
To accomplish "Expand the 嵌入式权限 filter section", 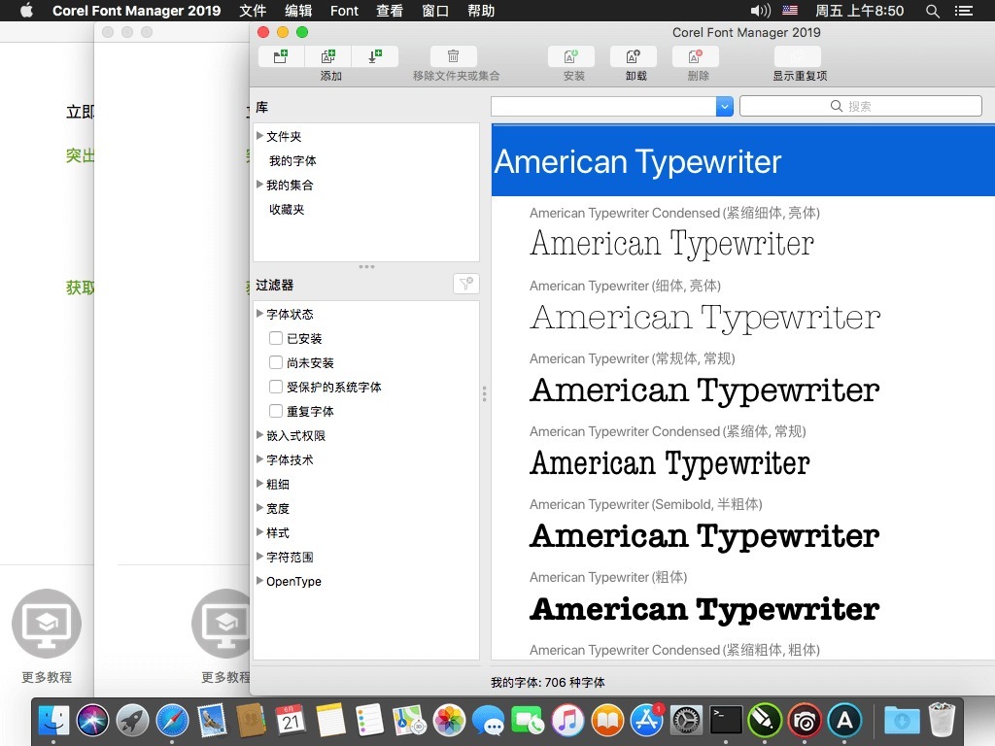I will (x=259, y=435).
